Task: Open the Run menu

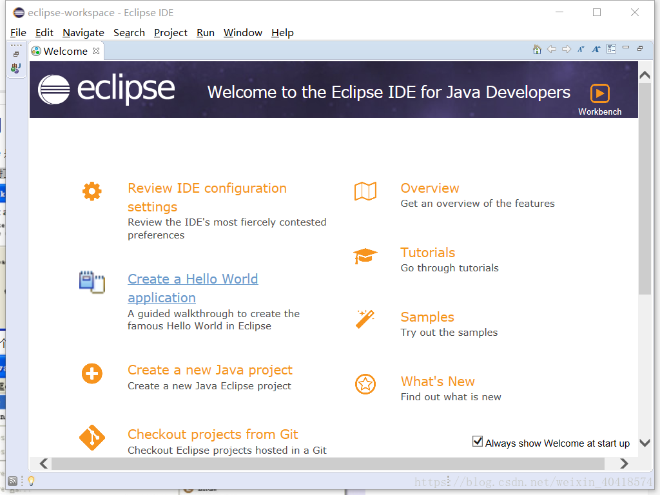Action: coord(206,33)
